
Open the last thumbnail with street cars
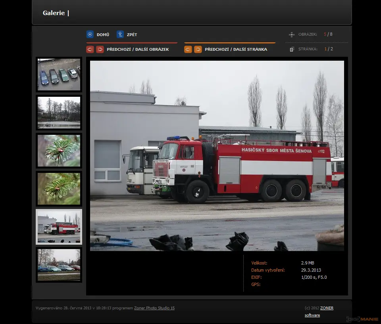click(x=59, y=265)
